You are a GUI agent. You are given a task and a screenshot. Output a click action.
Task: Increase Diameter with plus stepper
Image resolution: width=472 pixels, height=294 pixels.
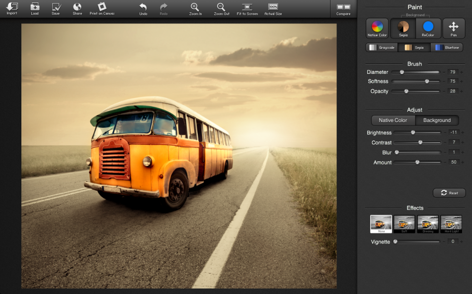coord(462,72)
